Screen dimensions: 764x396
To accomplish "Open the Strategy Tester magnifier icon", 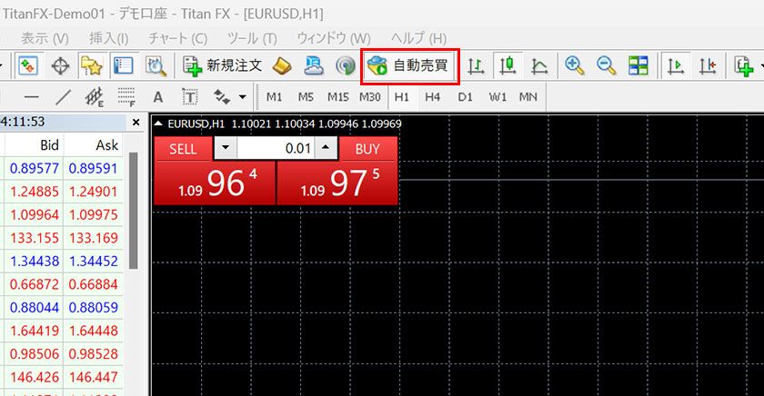I will click(156, 65).
